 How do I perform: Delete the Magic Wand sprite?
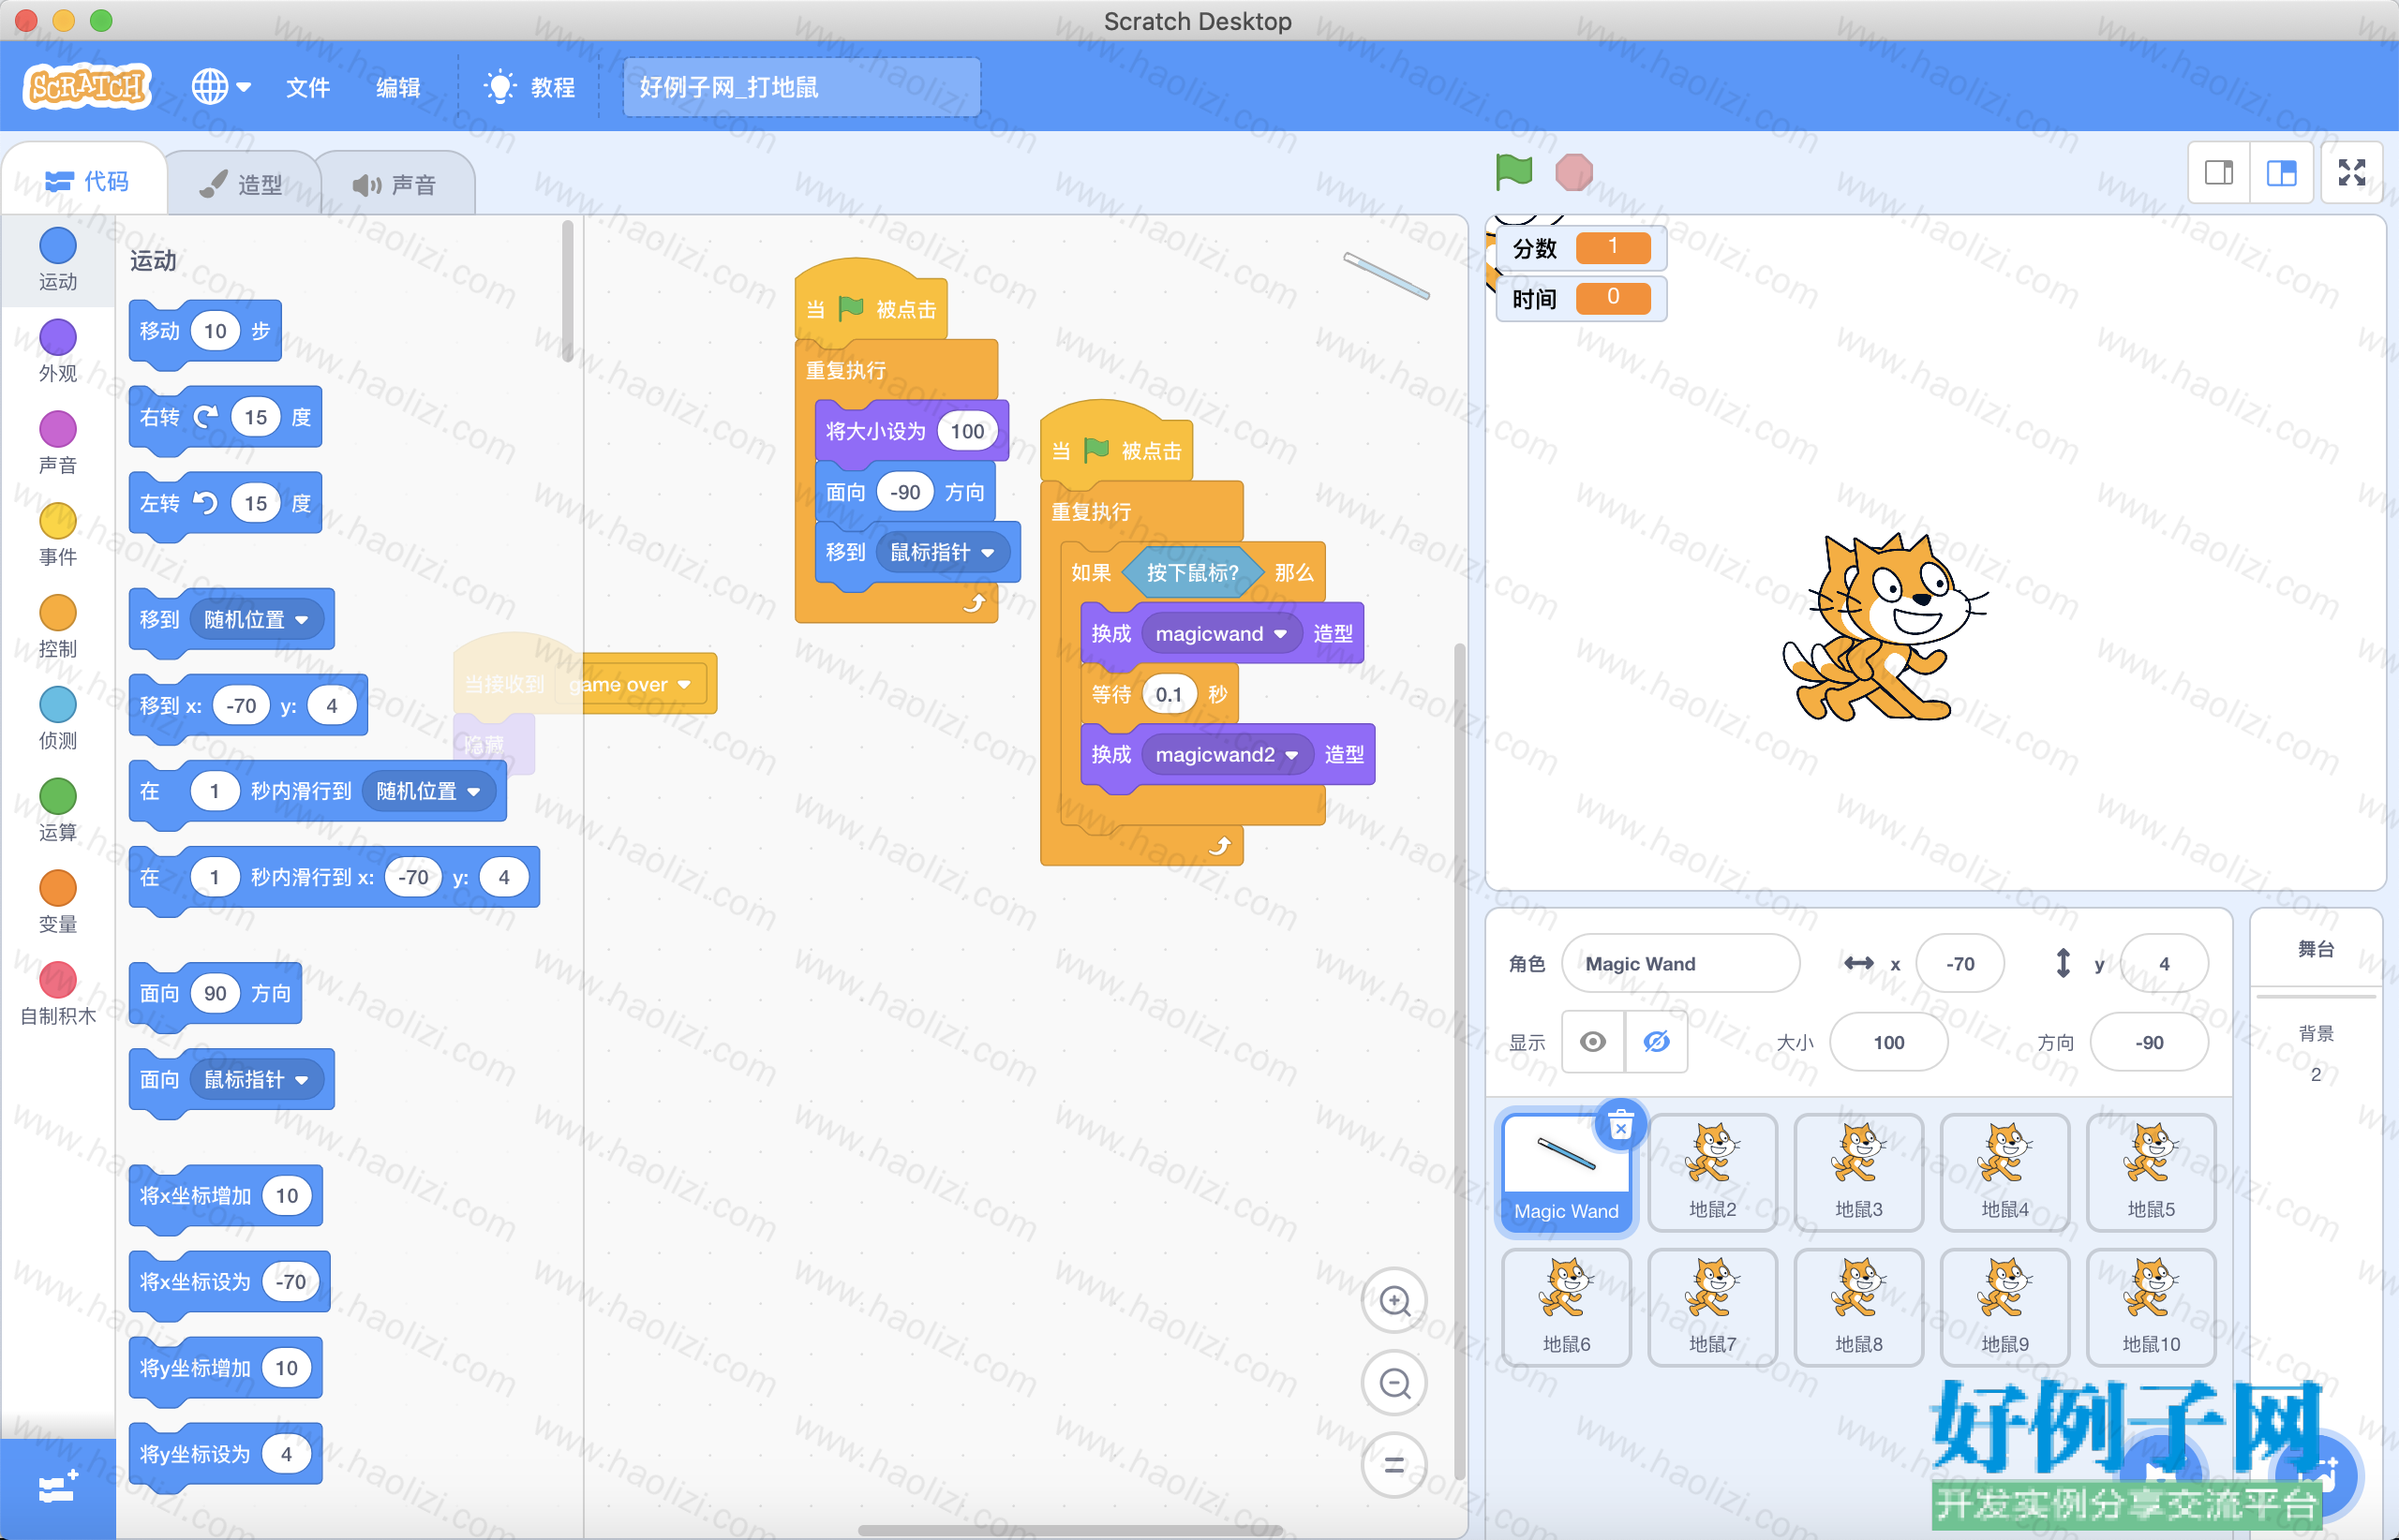tap(1620, 1126)
